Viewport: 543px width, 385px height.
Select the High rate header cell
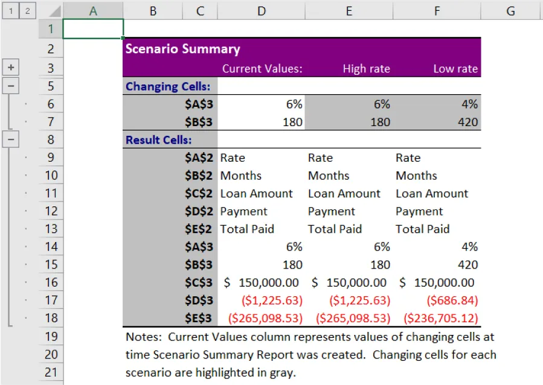click(367, 68)
